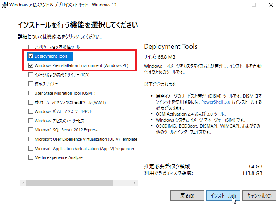Select the Deployment Tools feature name

51,56
